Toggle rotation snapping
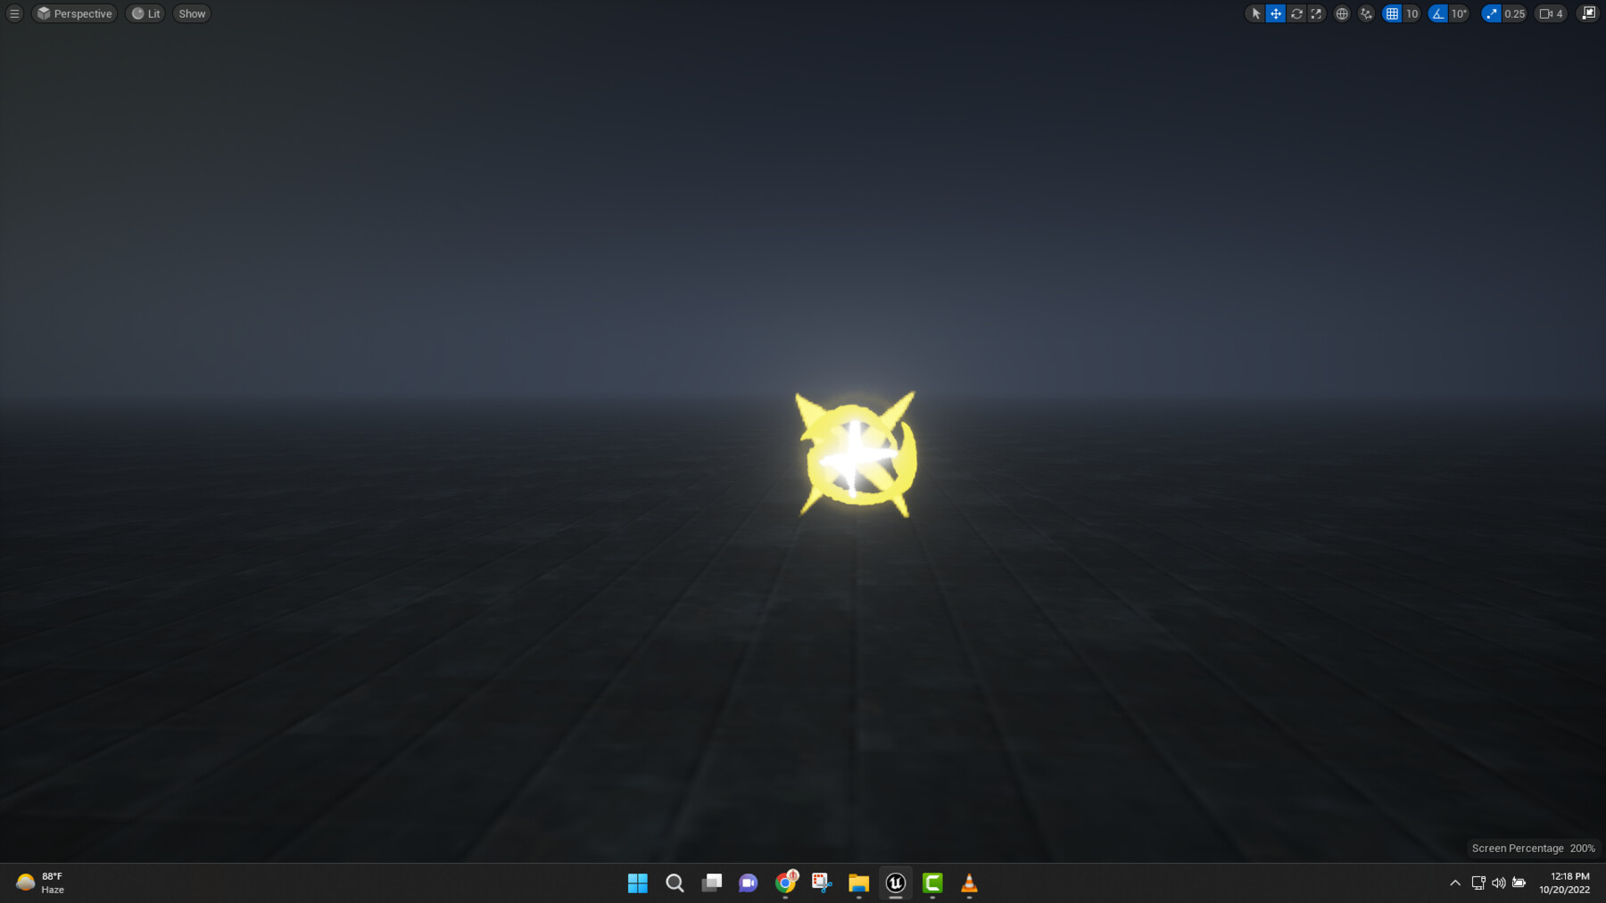 point(1436,13)
